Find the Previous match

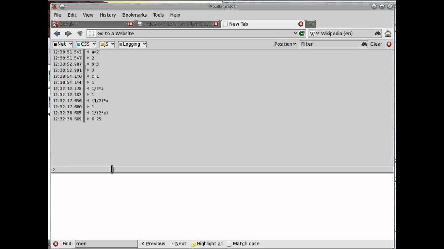(153, 244)
